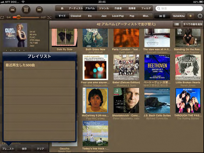Click the 保存 button
The height and width of the screenshot is (153, 204).
(x=24, y=149)
